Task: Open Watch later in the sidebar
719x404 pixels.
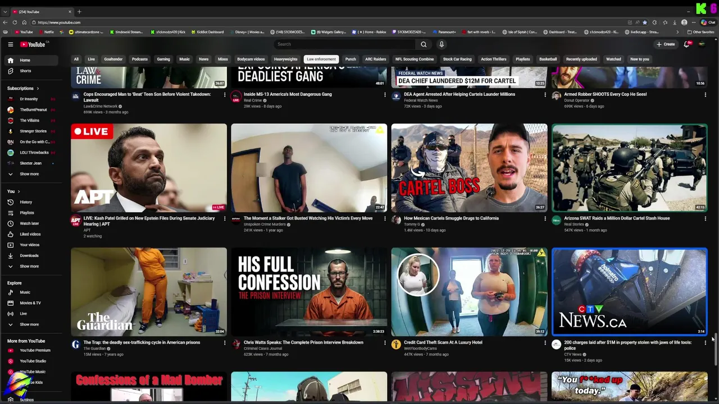Action: tap(31, 223)
